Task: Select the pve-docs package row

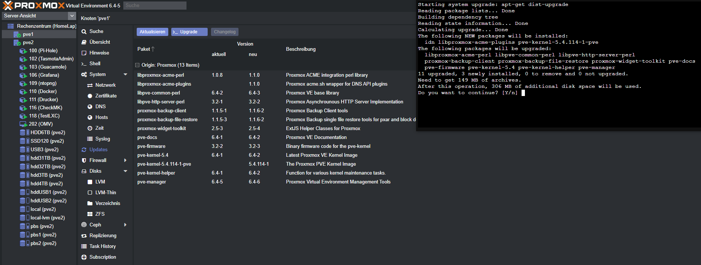Action: pos(275,138)
